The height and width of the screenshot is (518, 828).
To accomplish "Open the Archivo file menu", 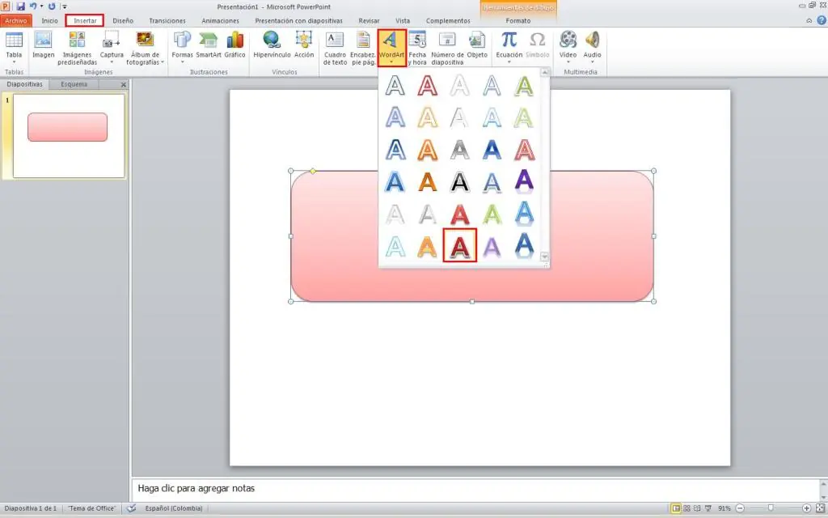I will pos(16,20).
